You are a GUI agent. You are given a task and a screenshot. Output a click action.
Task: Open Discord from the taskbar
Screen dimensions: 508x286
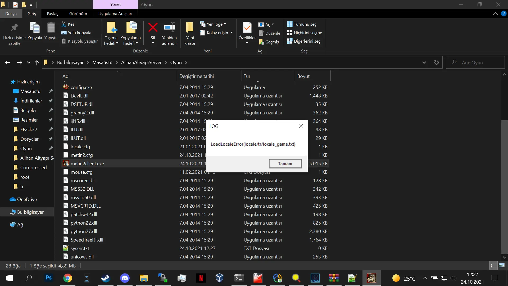pos(125,278)
